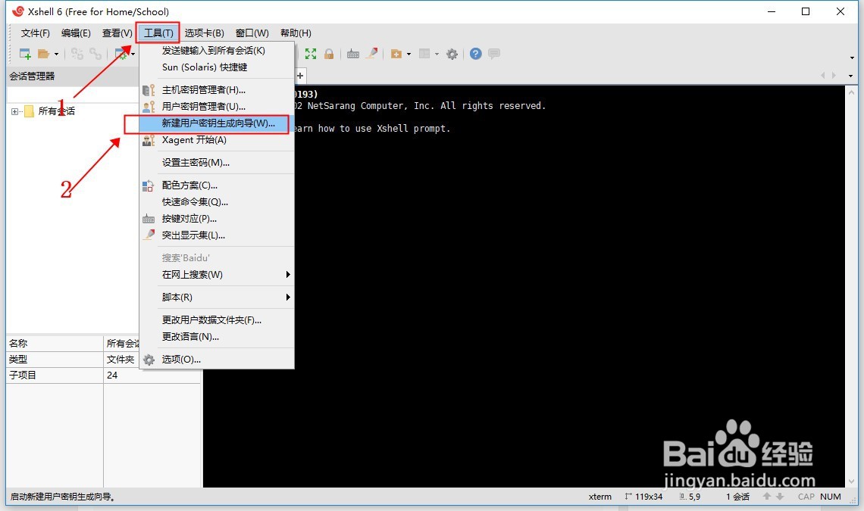Toggle fullscreen mode via green expand icon
Viewport: 864px width, 511px height.
pyautogui.click(x=310, y=53)
